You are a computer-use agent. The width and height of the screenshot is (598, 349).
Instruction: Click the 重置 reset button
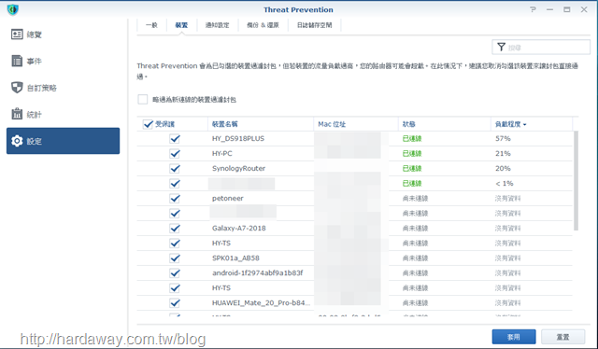(x=562, y=337)
